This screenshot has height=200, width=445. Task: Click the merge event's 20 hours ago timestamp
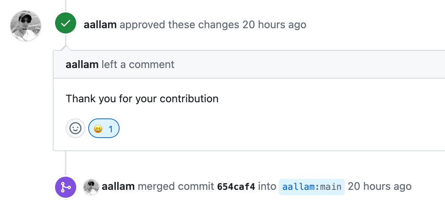380,186
